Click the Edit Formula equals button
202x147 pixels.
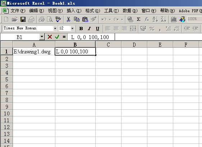[x=64, y=37]
